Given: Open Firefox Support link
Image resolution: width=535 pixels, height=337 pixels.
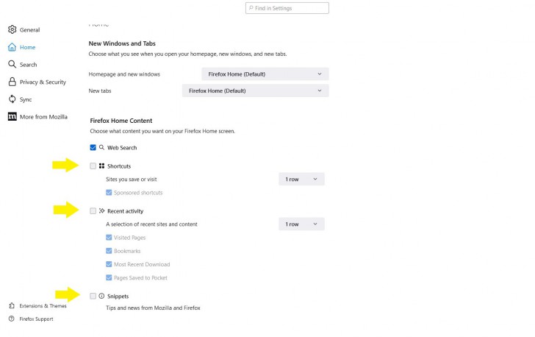Looking at the screenshot, I should pos(36,319).
